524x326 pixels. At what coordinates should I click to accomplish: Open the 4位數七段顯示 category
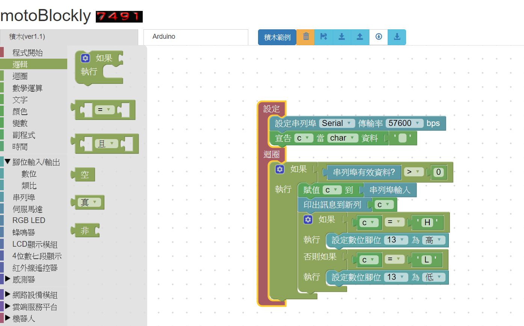point(34,256)
